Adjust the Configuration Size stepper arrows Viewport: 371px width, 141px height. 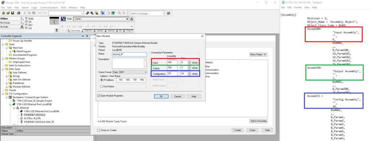click(x=189, y=74)
